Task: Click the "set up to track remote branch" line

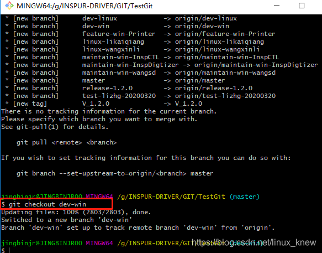Action: point(138,228)
